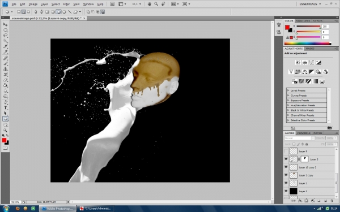Open the Filter menu
Screen dimensions: 340x212
66,4
